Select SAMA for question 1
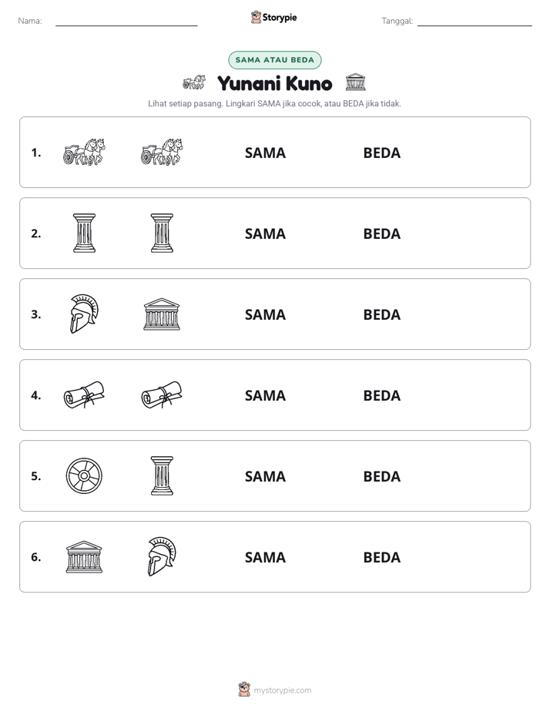550x712 pixels. pos(266,153)
